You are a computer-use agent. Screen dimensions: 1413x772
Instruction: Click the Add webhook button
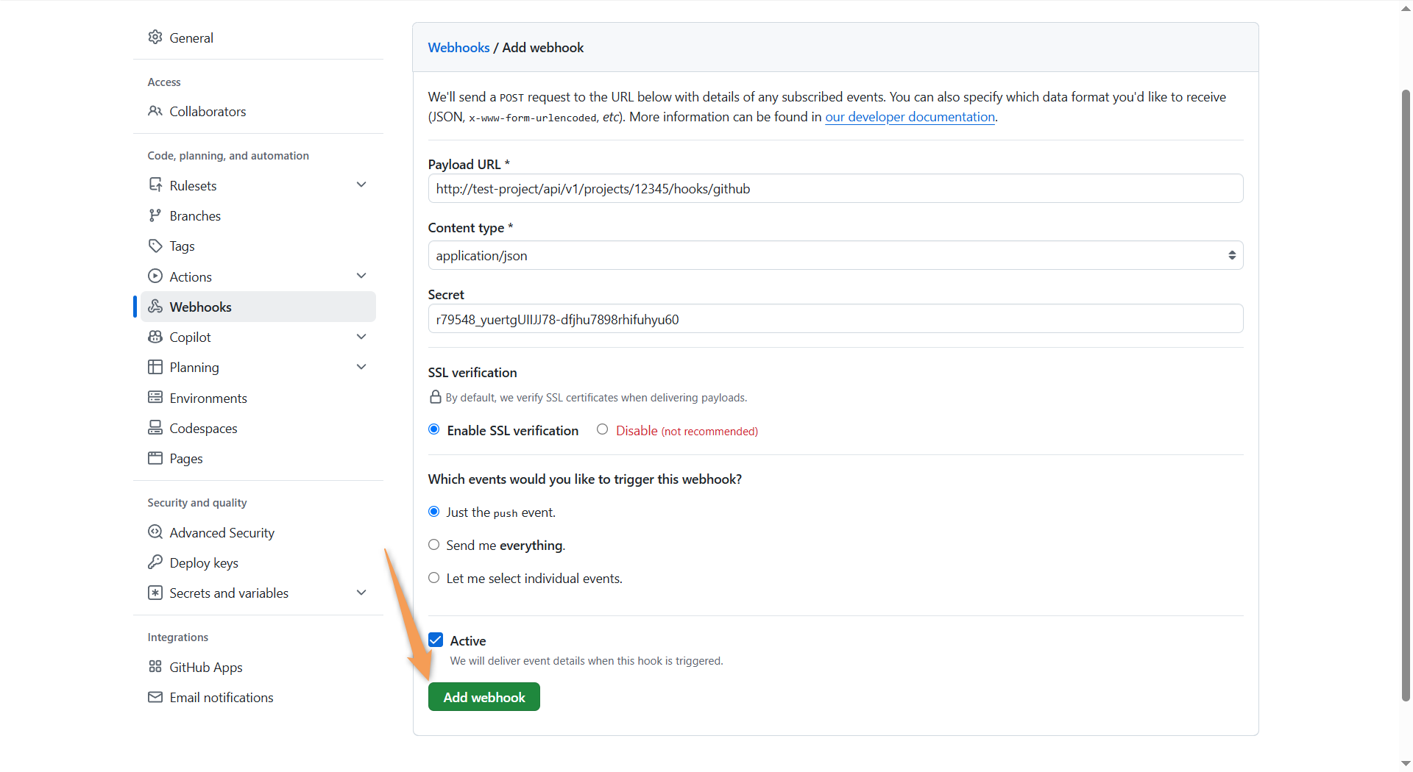484,697
